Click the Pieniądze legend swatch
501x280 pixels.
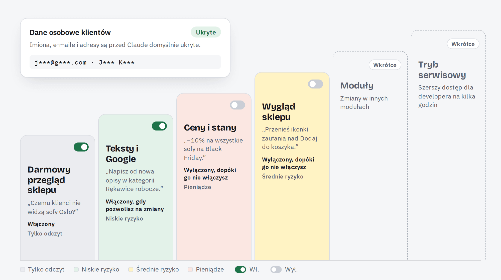coord(190,269)
